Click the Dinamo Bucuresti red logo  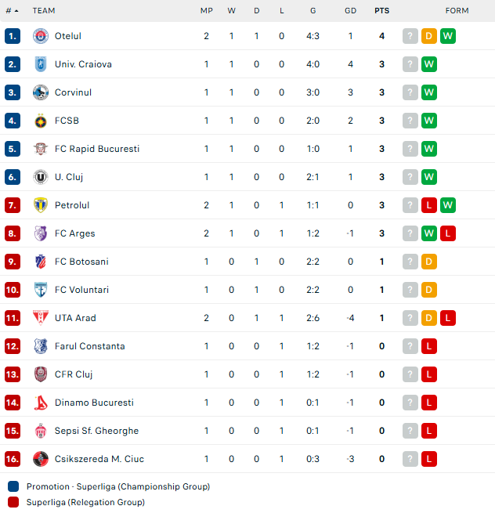pos(41,403)
